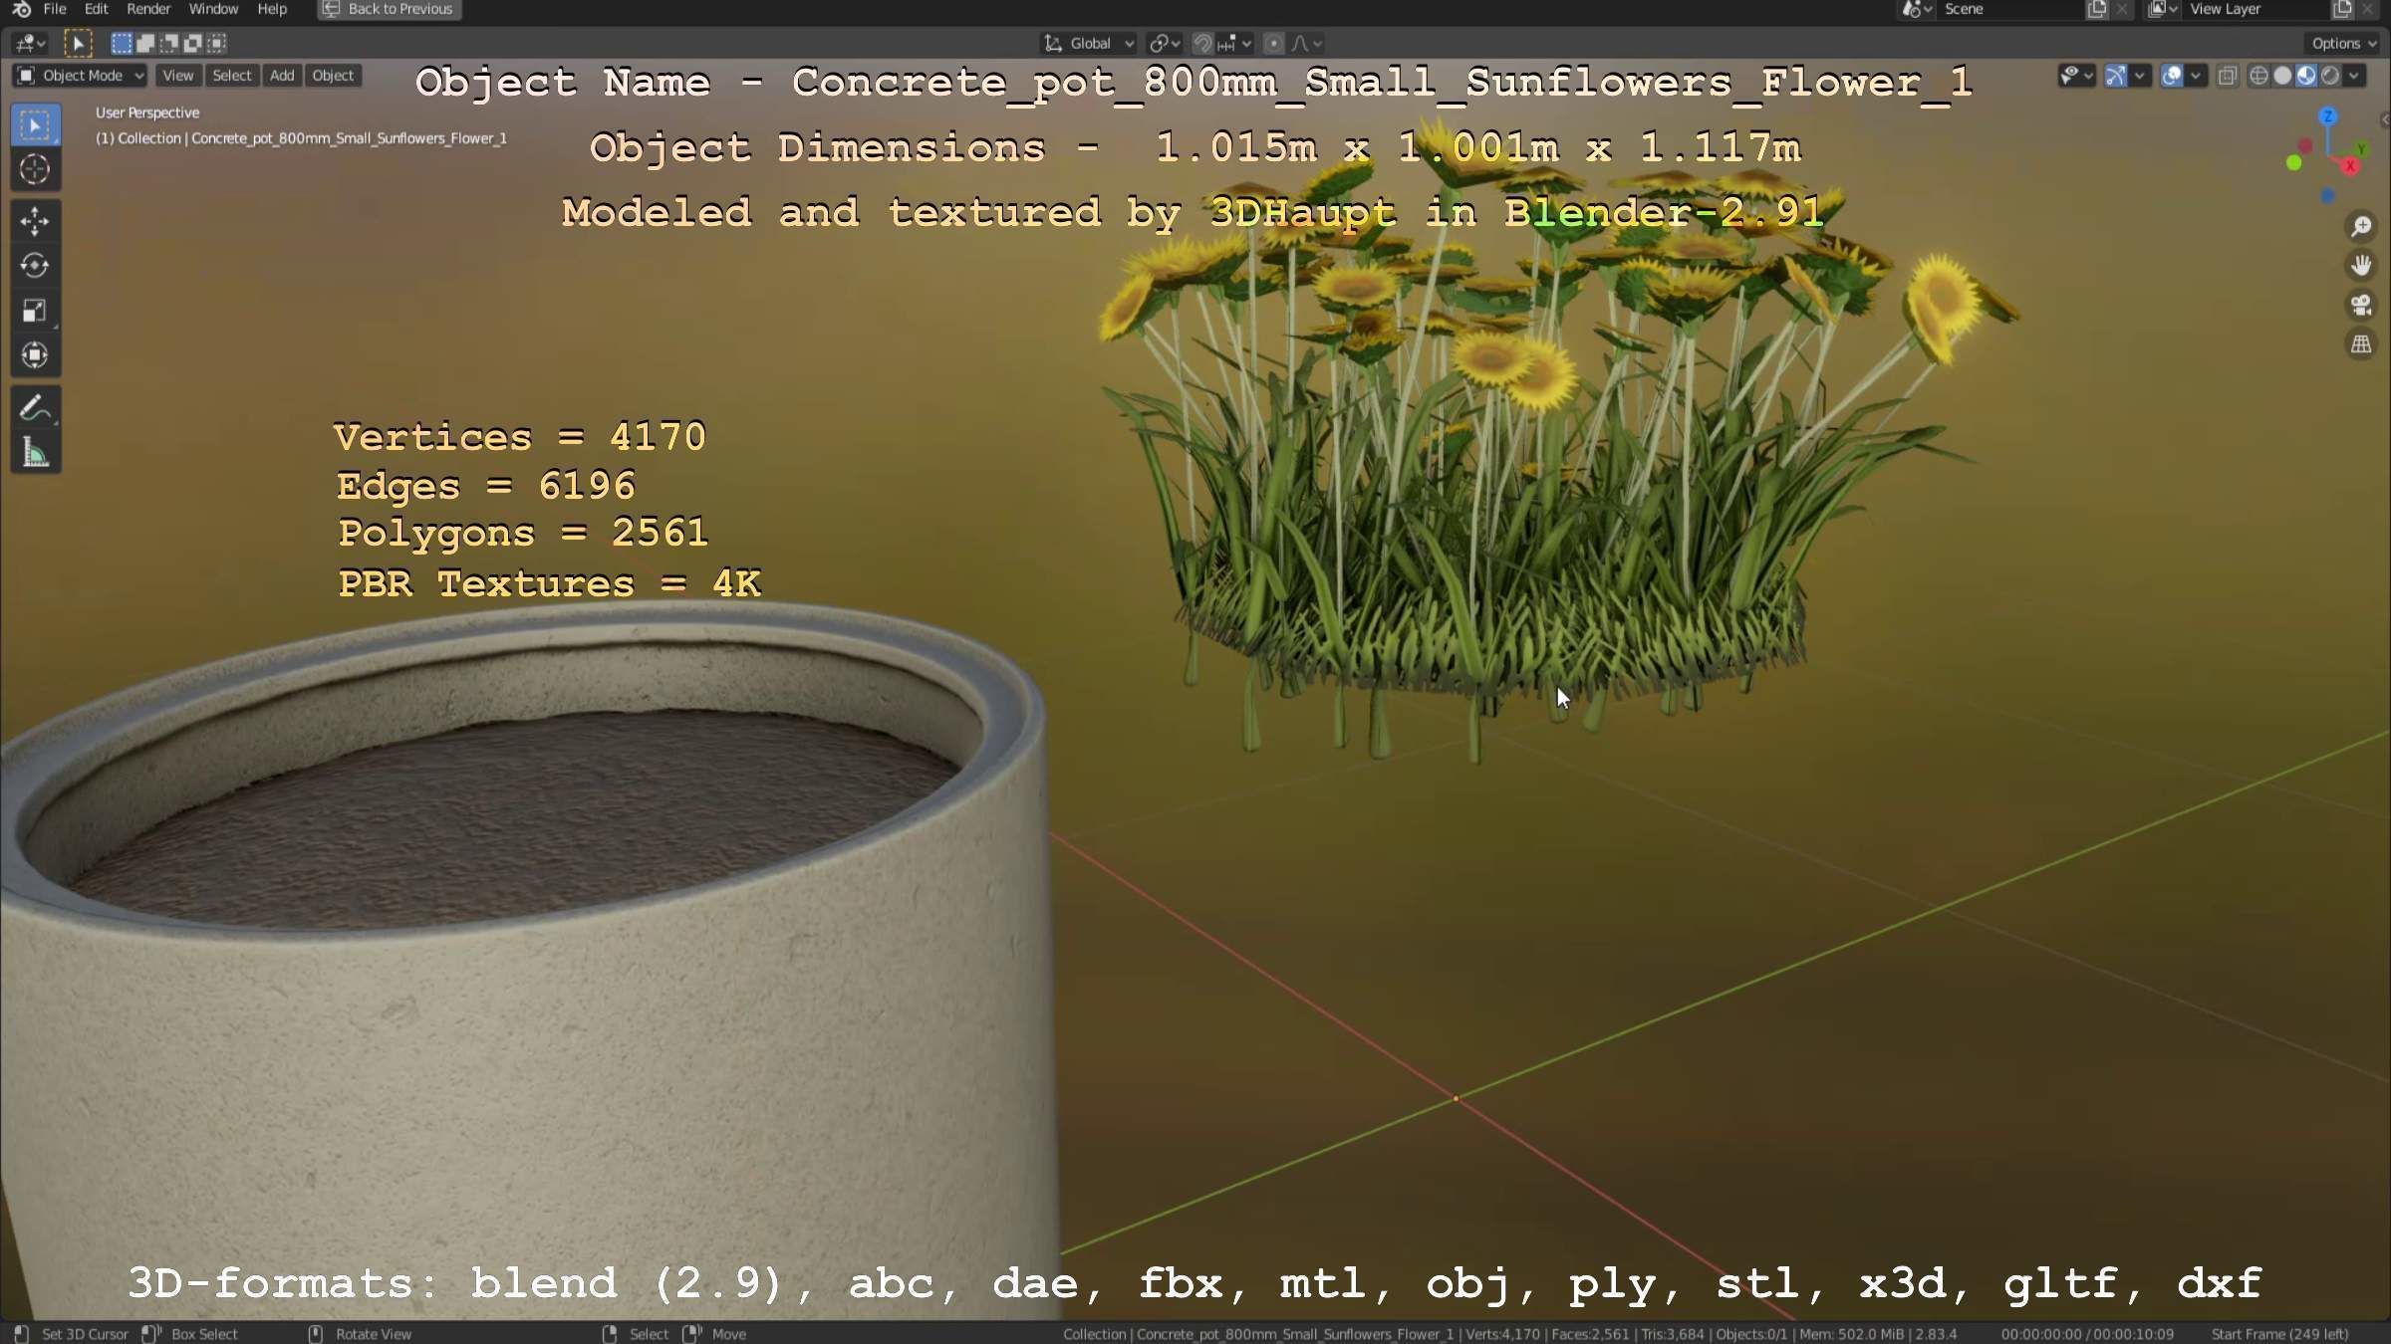Screen dimensions: 2391x1344
Task: Click the new view layer copy icon
Action: point(2342,9)
